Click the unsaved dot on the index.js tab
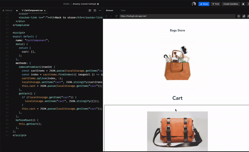Image resolution: width=249 pixels, height=152 pixels. tap(17, 10)
